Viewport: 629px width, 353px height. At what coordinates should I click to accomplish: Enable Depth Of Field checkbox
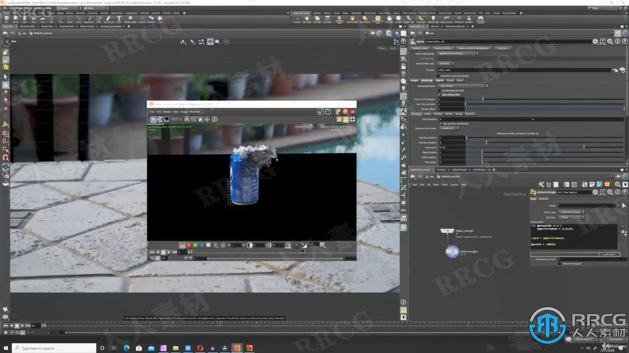[x=439, y=91]
